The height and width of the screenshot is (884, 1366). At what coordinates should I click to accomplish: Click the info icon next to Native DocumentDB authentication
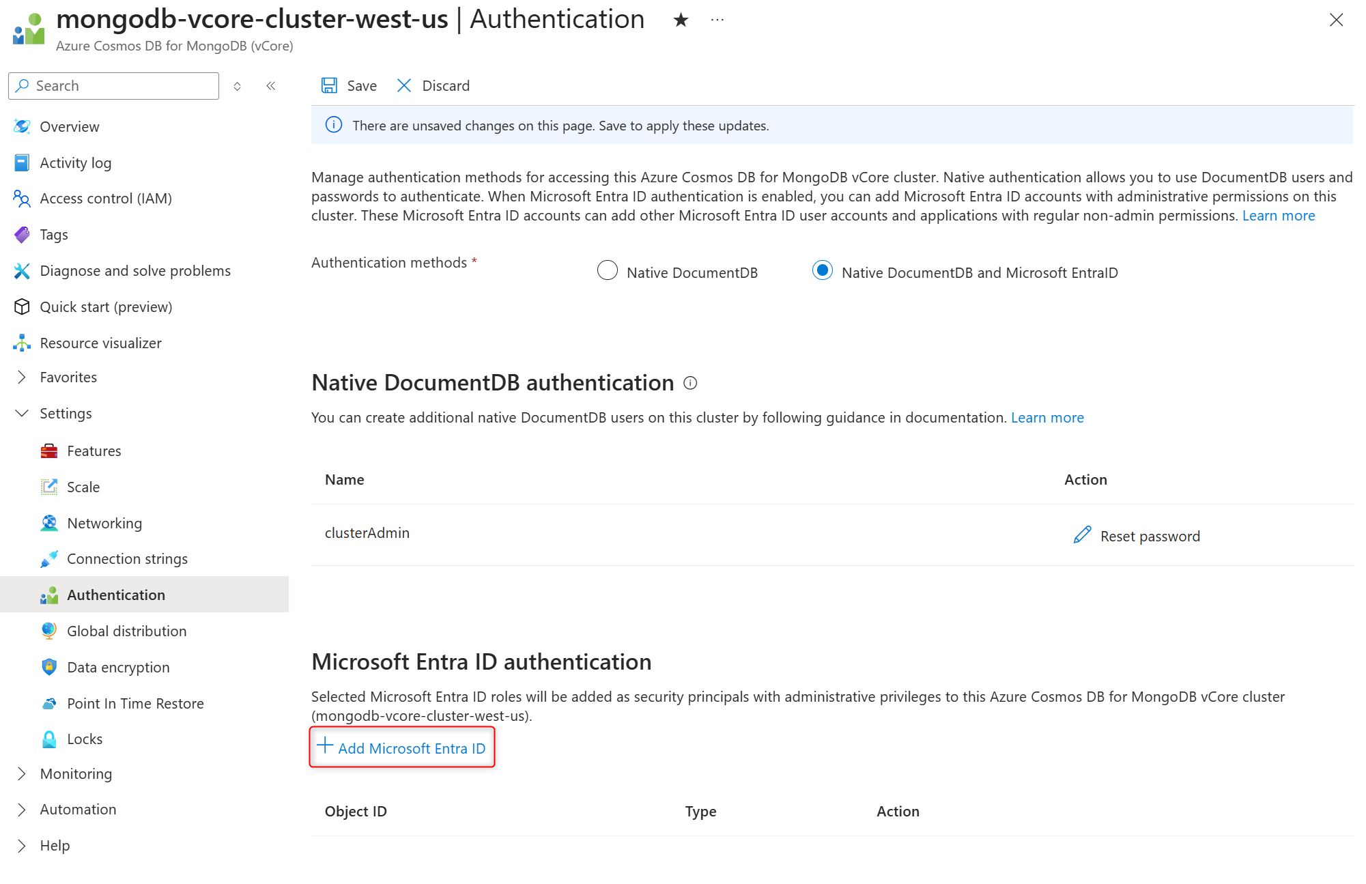pos(691,384)
